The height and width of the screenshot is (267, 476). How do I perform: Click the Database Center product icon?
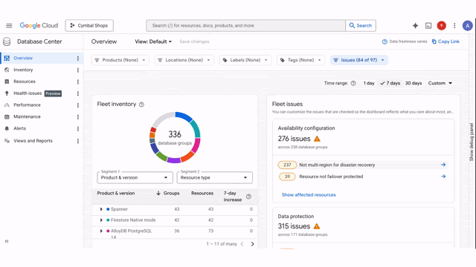[x=7, y=42]
